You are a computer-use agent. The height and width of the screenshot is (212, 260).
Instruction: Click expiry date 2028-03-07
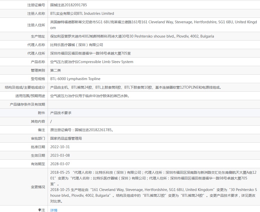click(60, 164)
